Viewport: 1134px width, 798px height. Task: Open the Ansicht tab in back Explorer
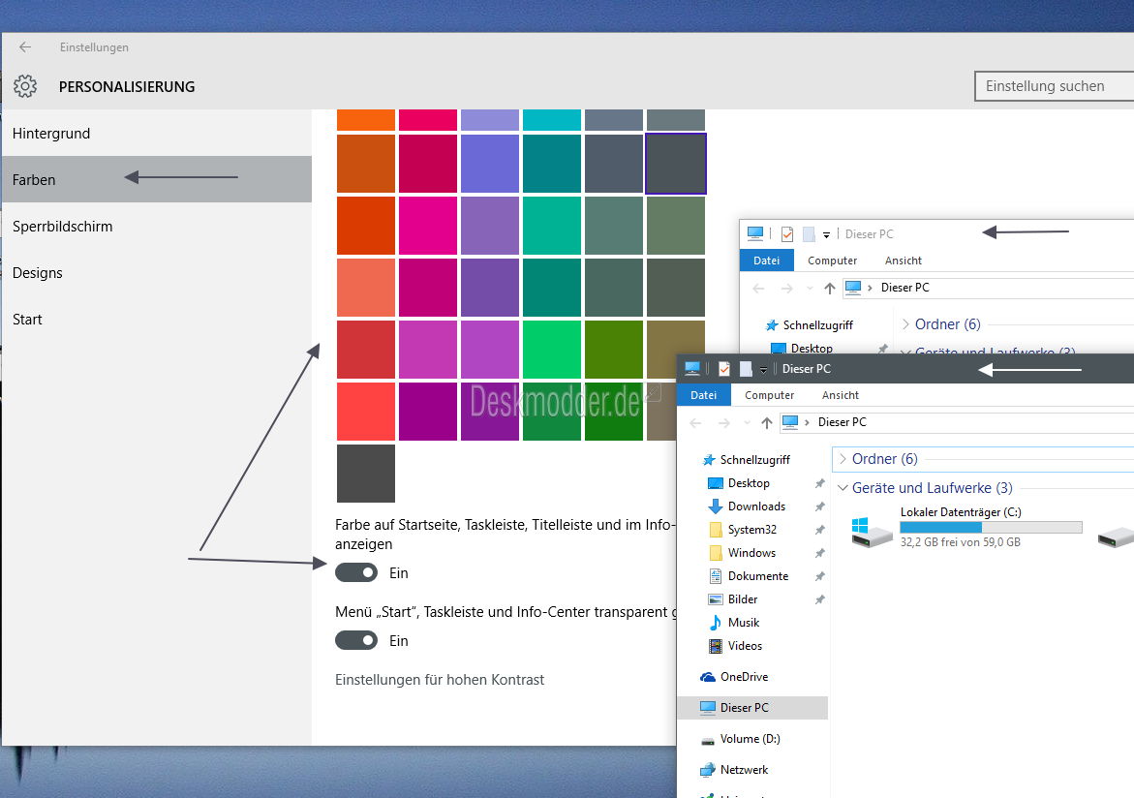pos(904,261)
